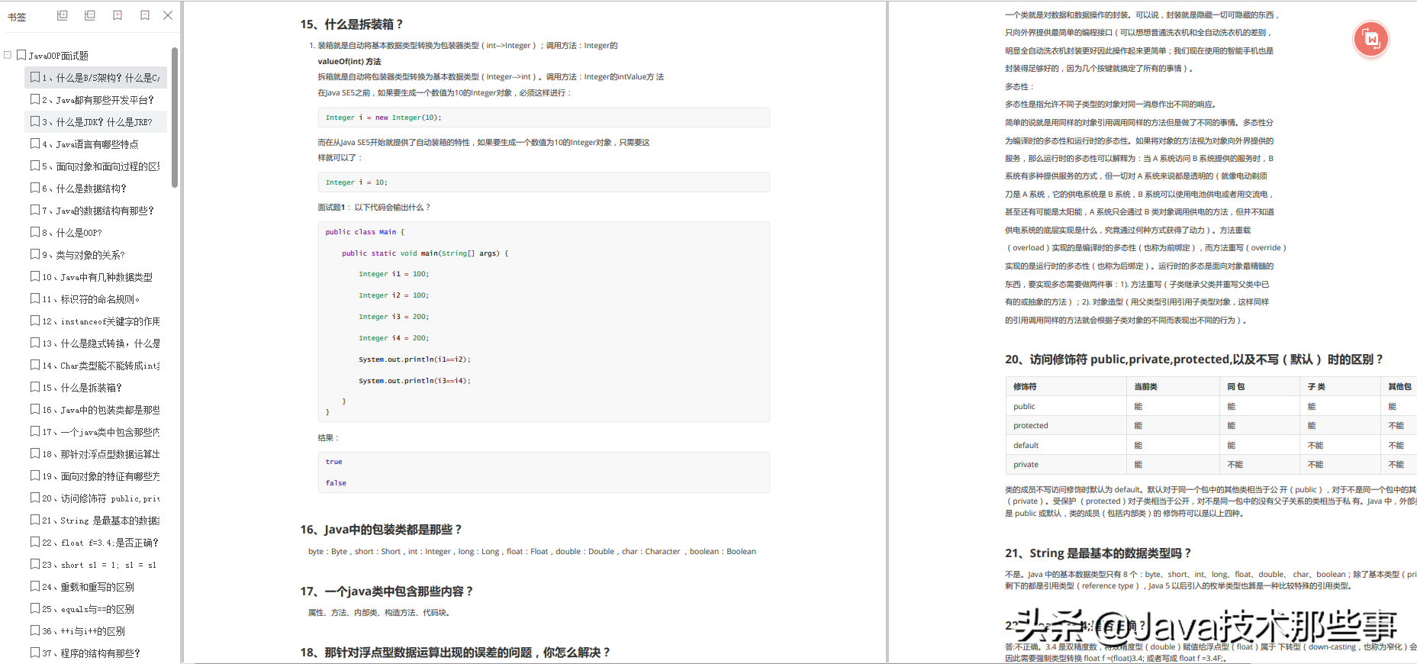Jump to bookmark 13、什么是隐式转换
The width and height of the screenshot is (1417, 664).
point(95,343)
